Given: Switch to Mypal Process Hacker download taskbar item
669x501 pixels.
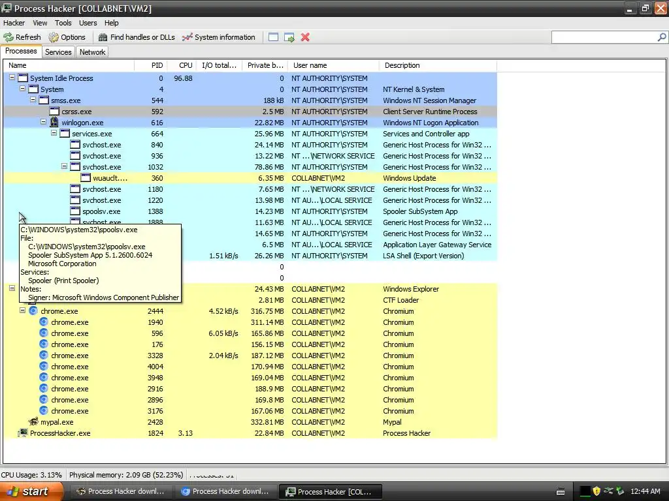Looking at the screenshot, I should 121,492.
